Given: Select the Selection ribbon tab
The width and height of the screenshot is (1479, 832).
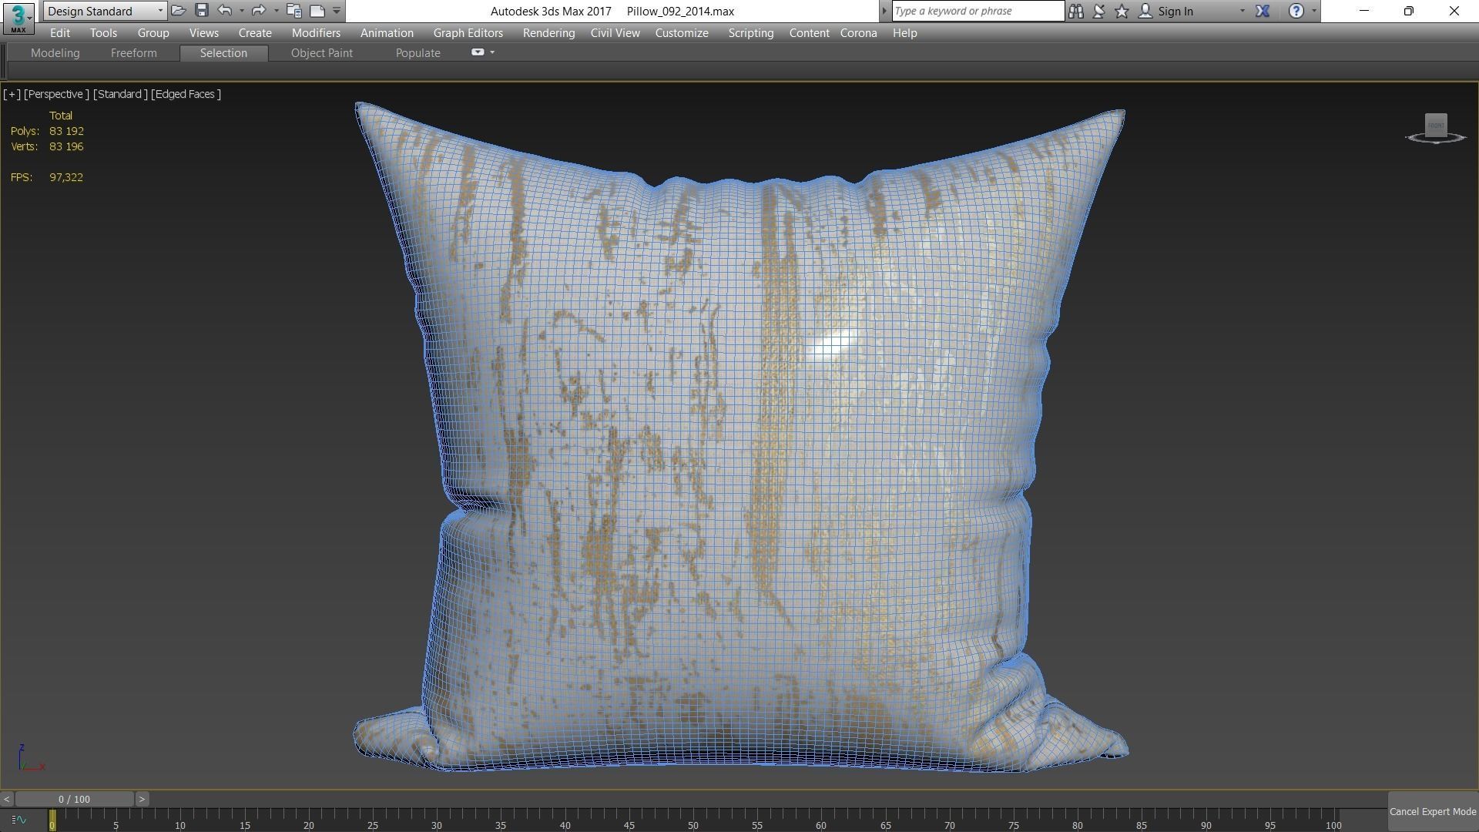Looking at the screenshot, I should pyautogui.click(x=223, y=53).
